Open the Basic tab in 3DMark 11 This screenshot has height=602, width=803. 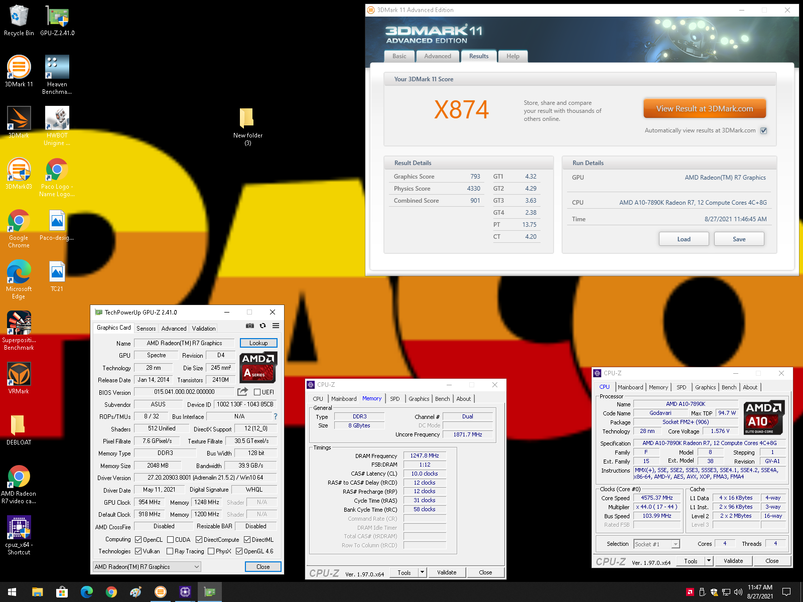tap(399, 56)
